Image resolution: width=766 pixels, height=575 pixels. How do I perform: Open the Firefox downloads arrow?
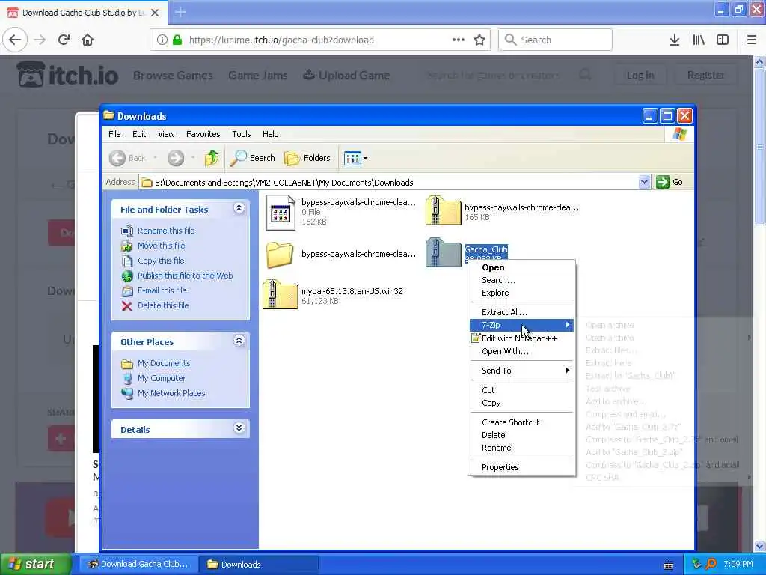point(675,40)
